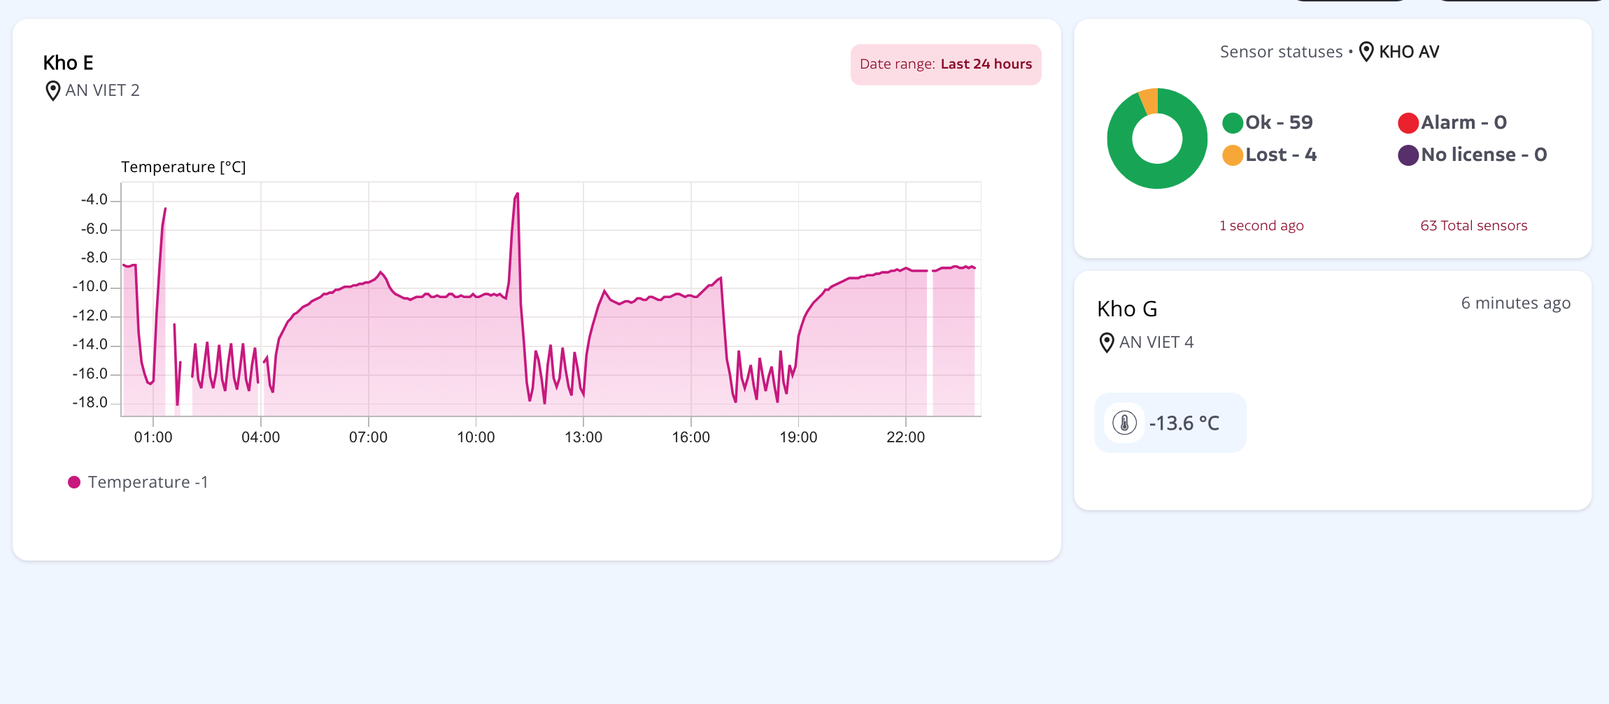Click the location pin beside AN VIET 2
This screenshot has width=1609, height=704.
[x=52, y=91]
